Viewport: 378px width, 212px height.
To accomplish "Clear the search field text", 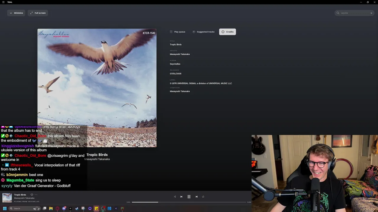I will pyautogui.click(x=371, y=13).
